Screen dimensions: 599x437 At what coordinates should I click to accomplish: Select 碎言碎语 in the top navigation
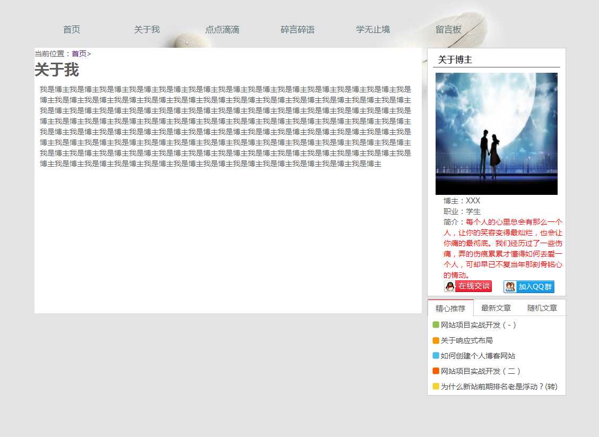[x=298, y=30]
